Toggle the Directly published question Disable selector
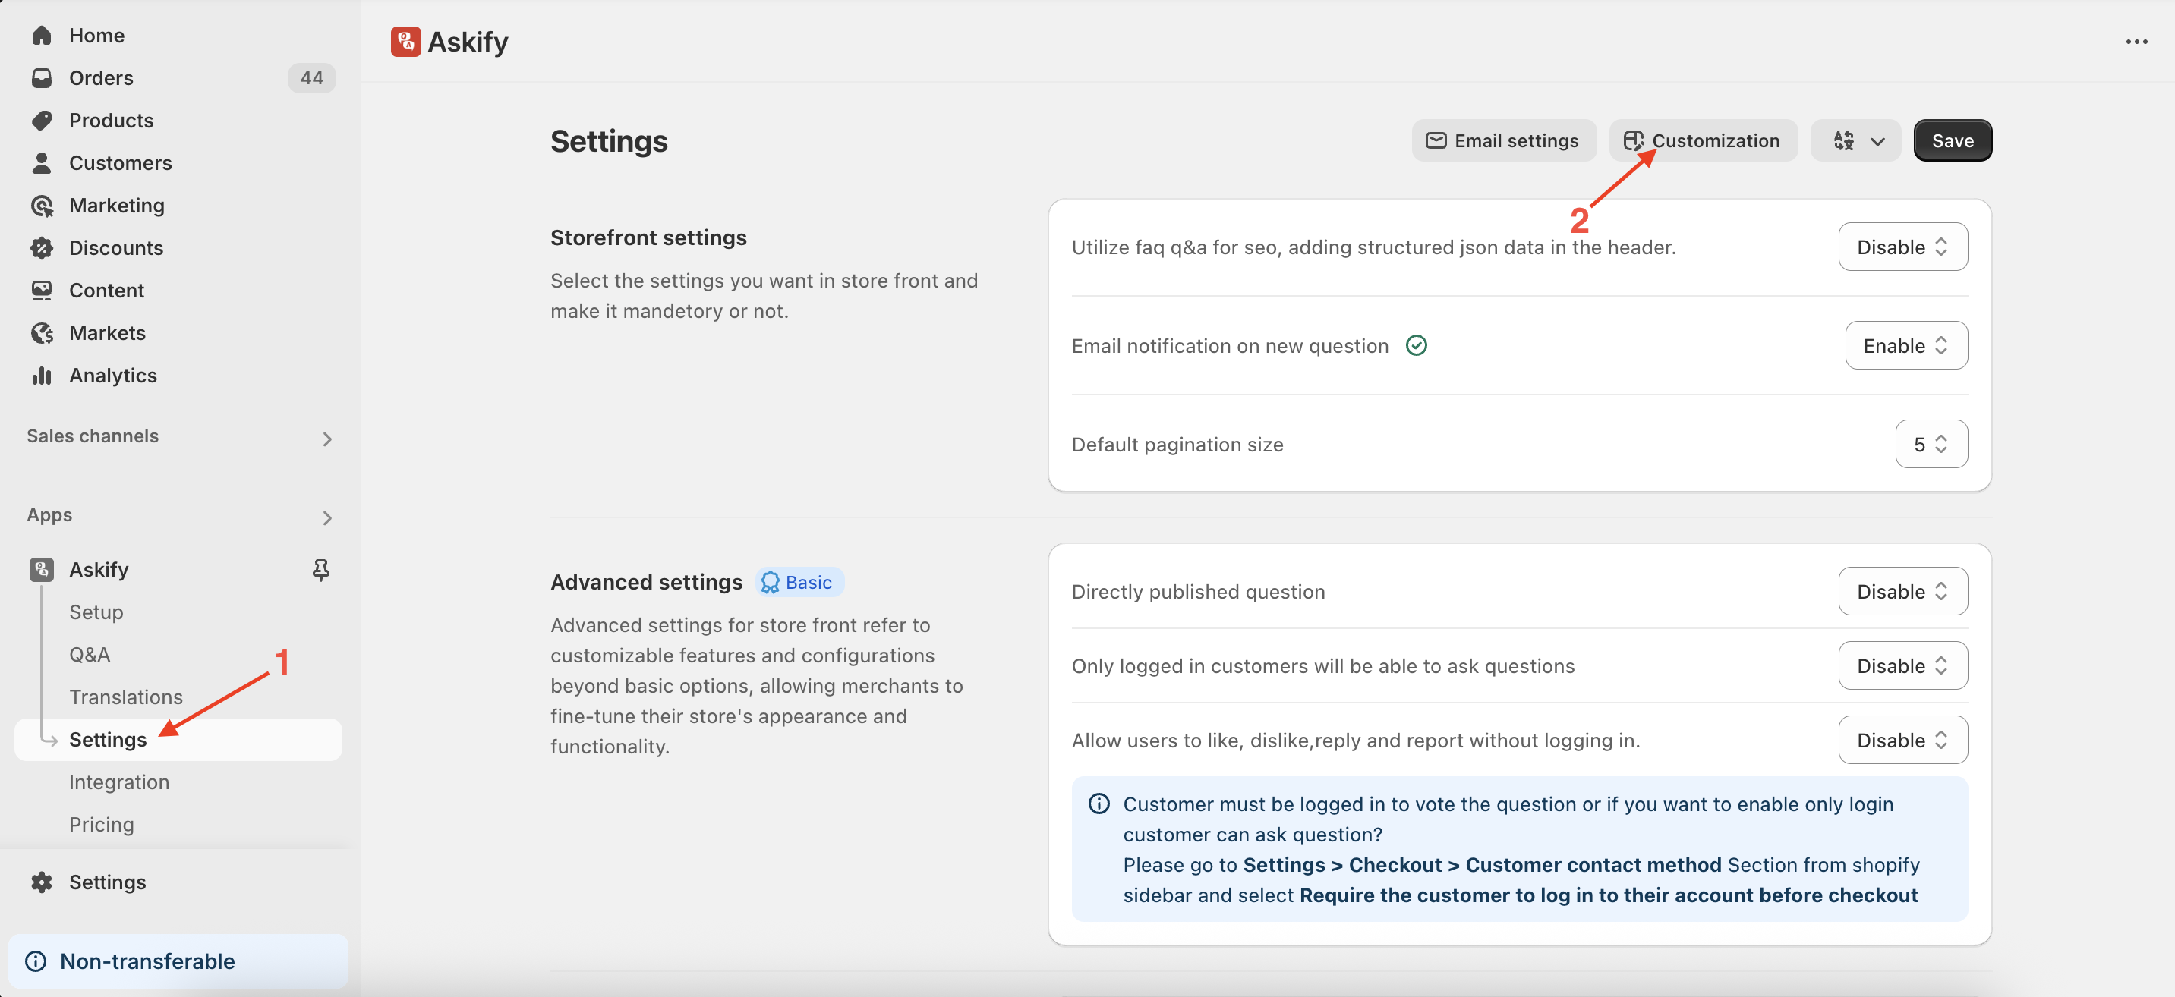Viewport: 2175px width, 997px height. [1902, 591]
